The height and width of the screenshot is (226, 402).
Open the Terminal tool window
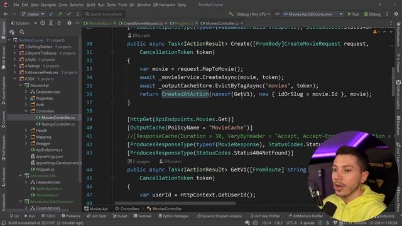click(143, 216)
